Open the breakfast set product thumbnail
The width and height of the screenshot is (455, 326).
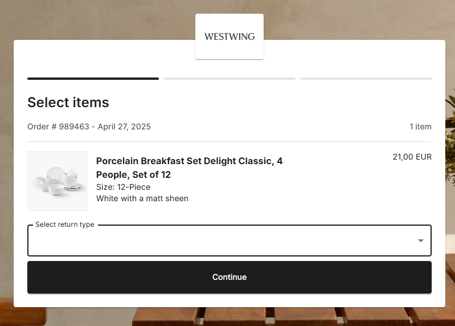coord(57,181)
